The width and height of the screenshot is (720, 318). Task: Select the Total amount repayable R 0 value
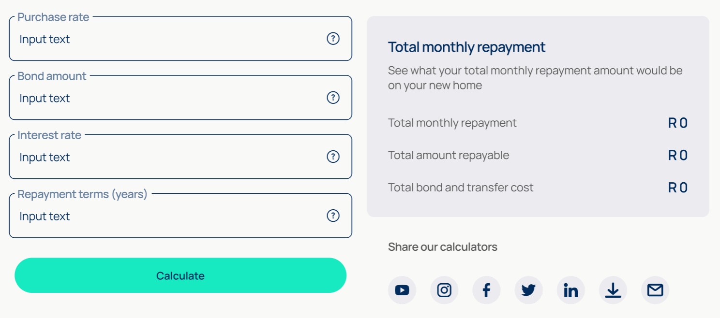(678, 155)
